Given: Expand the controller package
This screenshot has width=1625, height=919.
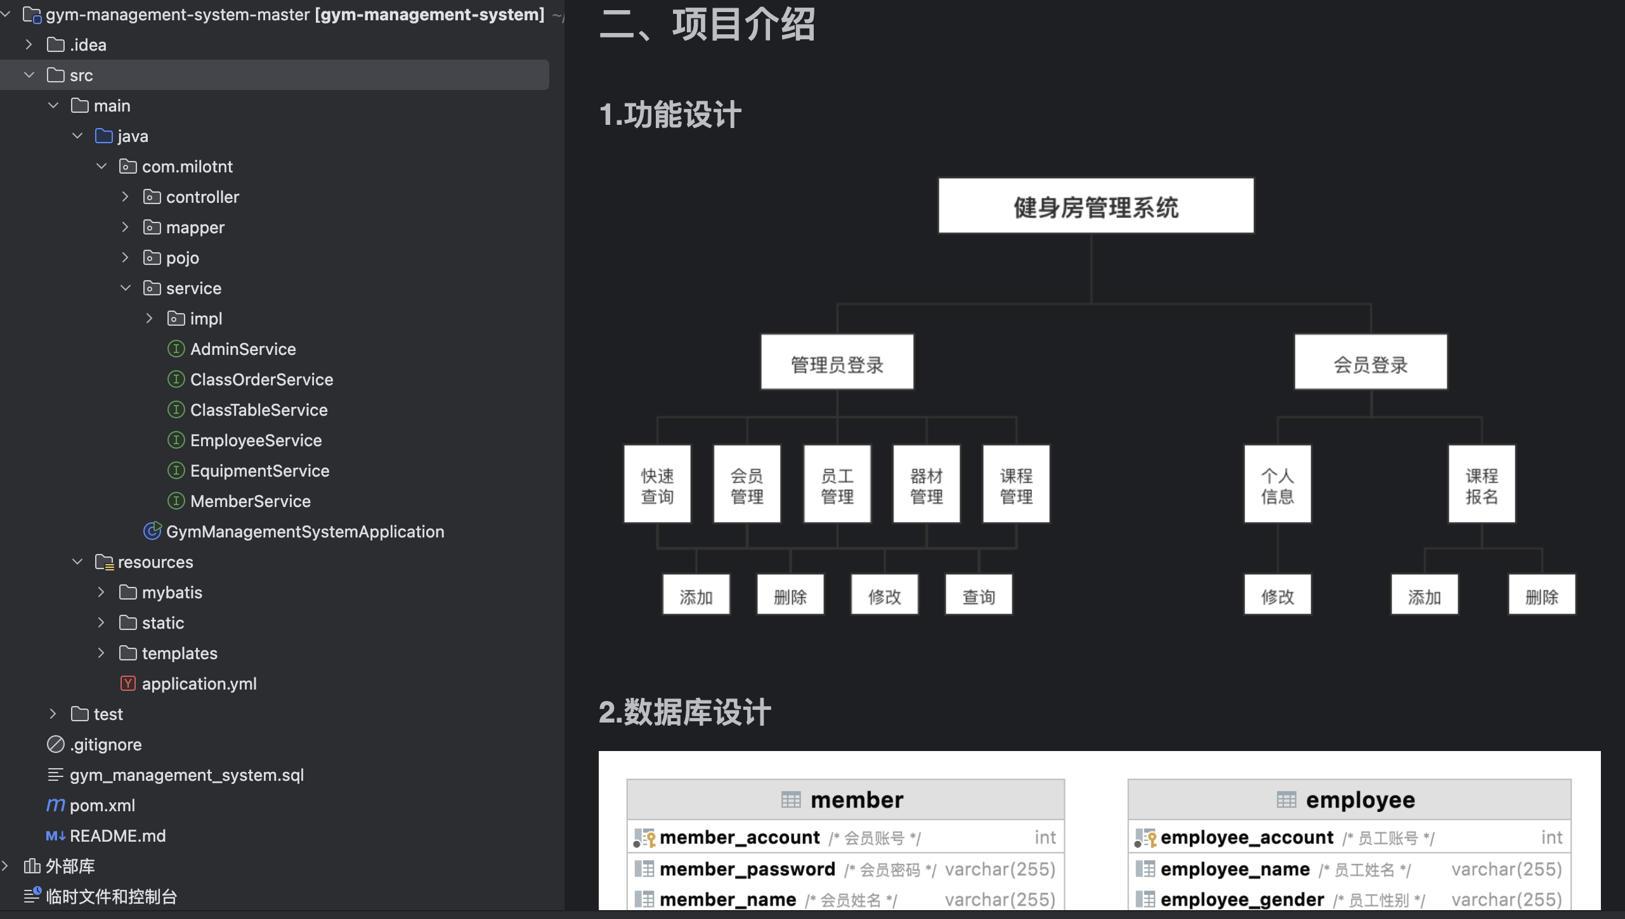Looking at the screenshot, I should tap(125, 197).
